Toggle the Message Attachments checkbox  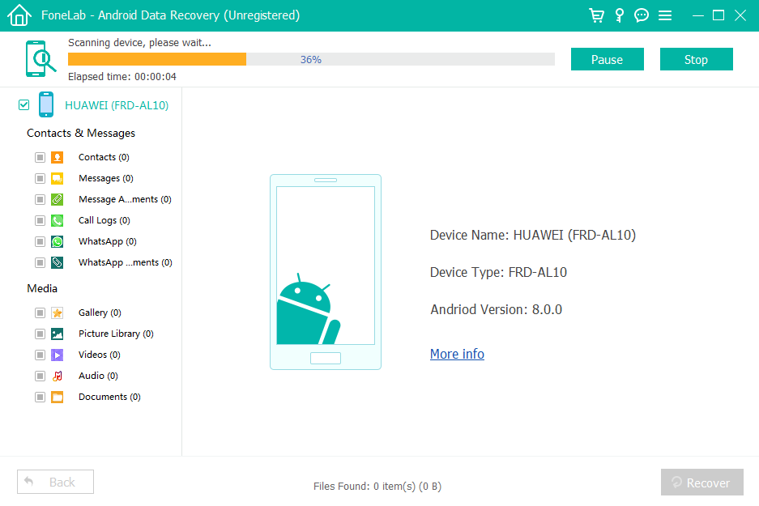click(x=41, y=199)
